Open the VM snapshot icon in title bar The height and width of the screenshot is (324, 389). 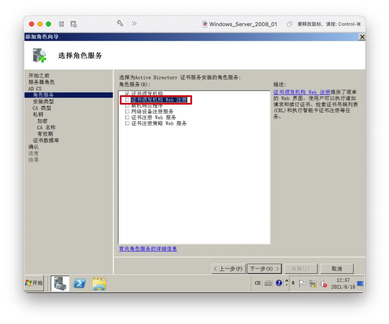tap(73, 24)
